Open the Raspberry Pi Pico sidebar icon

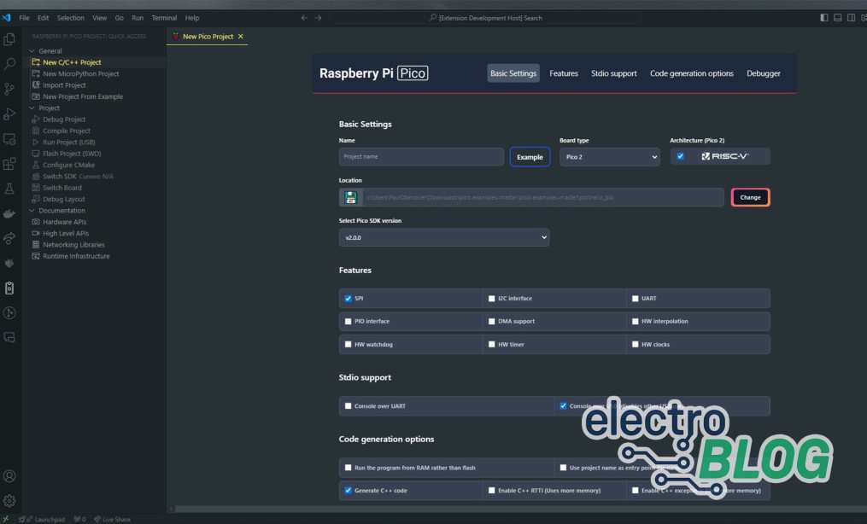(10, 288)
